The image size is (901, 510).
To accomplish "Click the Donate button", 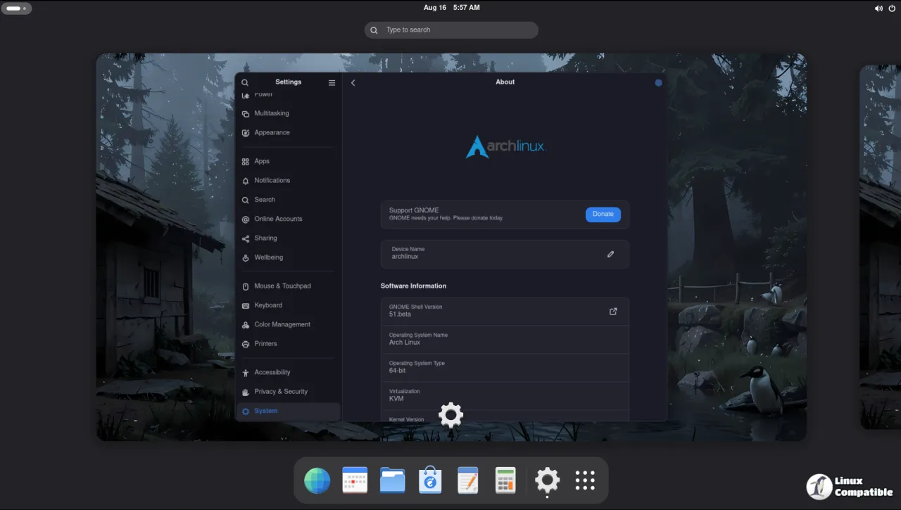I will point(603,214).
